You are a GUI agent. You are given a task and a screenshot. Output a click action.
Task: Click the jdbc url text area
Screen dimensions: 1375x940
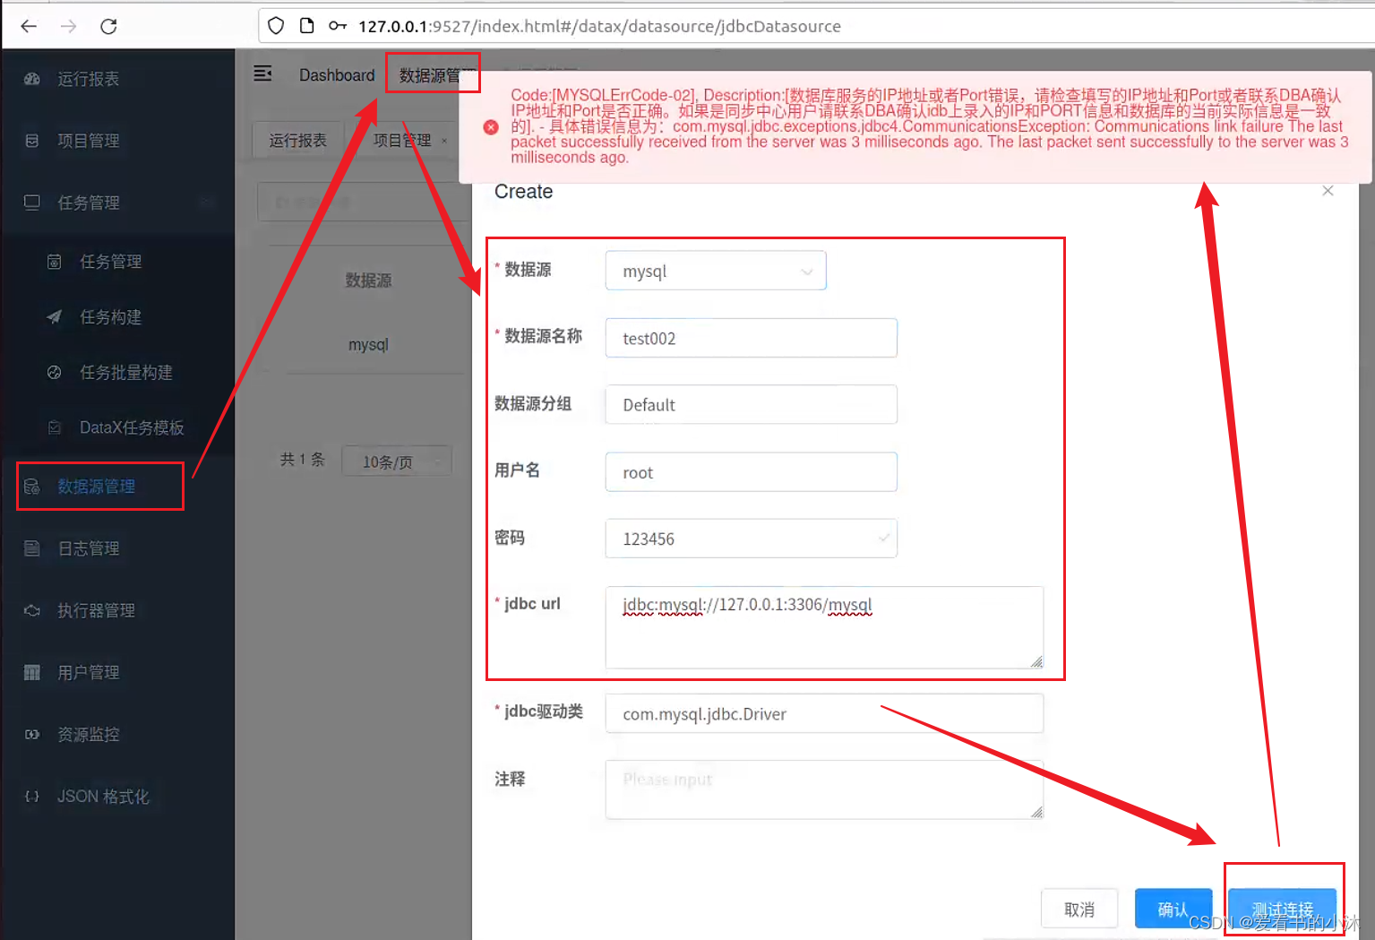825,627
